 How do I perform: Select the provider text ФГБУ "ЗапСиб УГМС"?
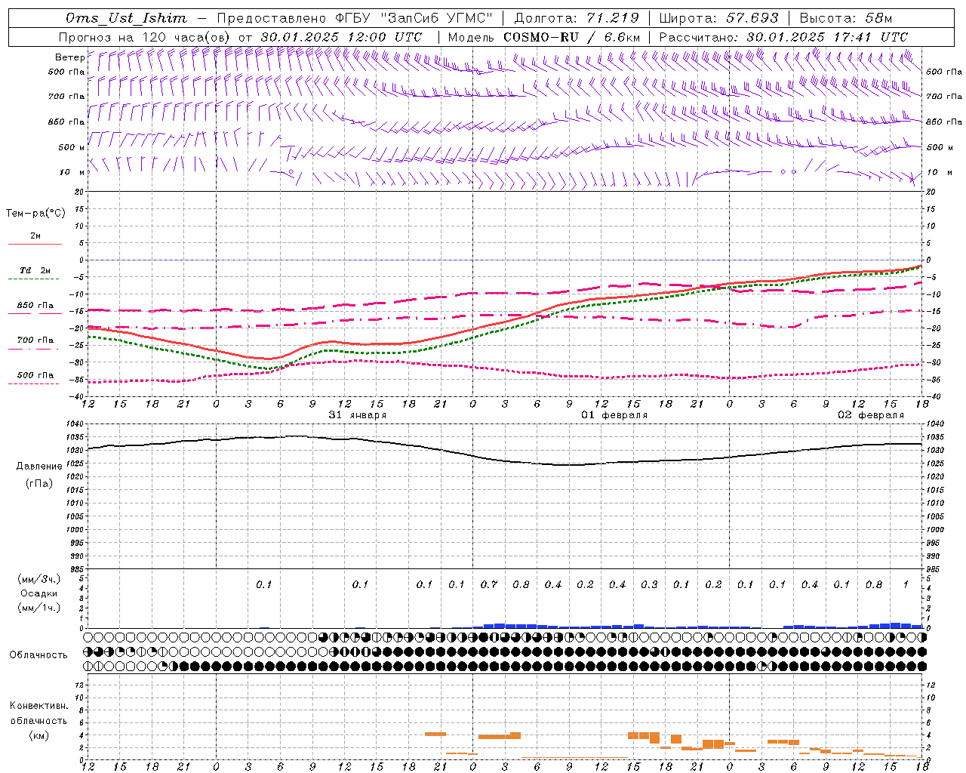(x=412, y=18)
